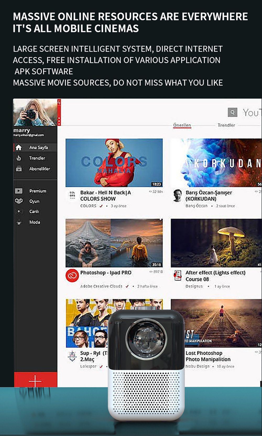Click Barış Özcan-Şanışer (KORKUDAN) video title
This screenshot has width=262, height=436.
[x=209, y=195]
